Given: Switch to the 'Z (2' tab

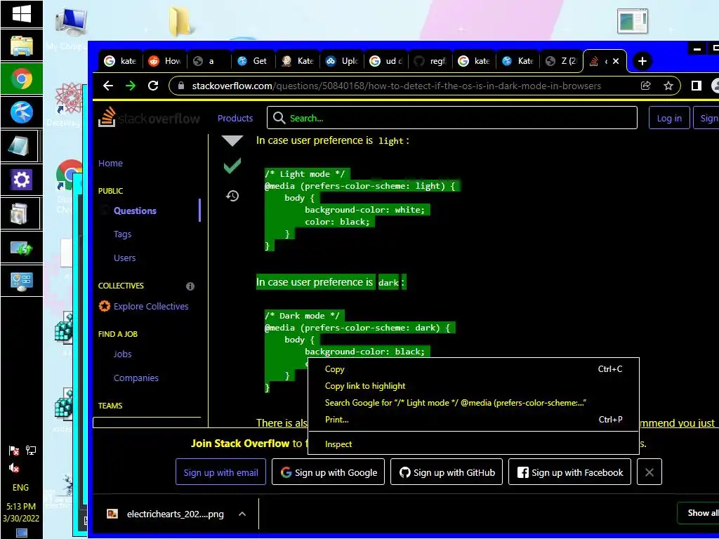Looking at the screenshot, I should [x=562, y=61].
